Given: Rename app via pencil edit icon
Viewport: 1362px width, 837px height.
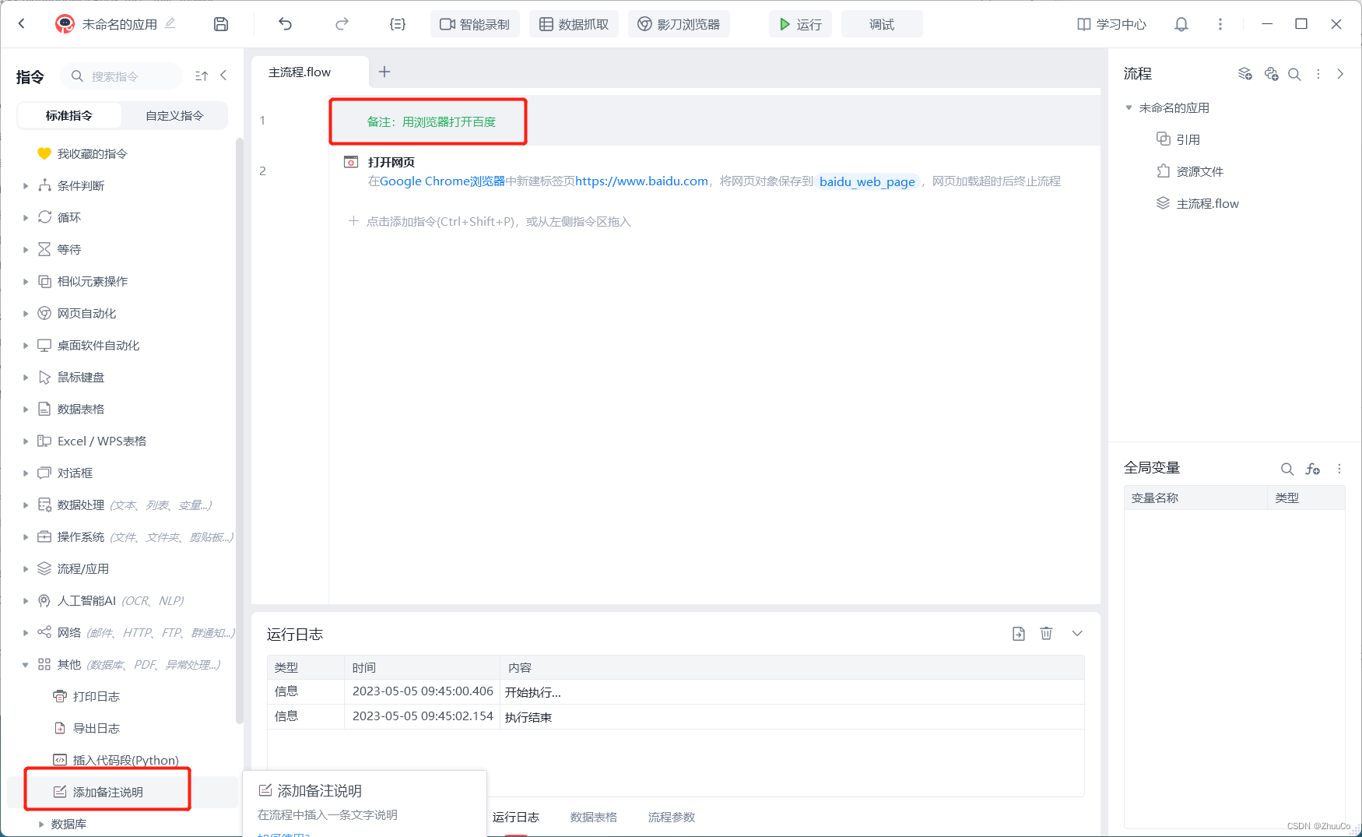Looking at the screenshot, I should 170,23.
